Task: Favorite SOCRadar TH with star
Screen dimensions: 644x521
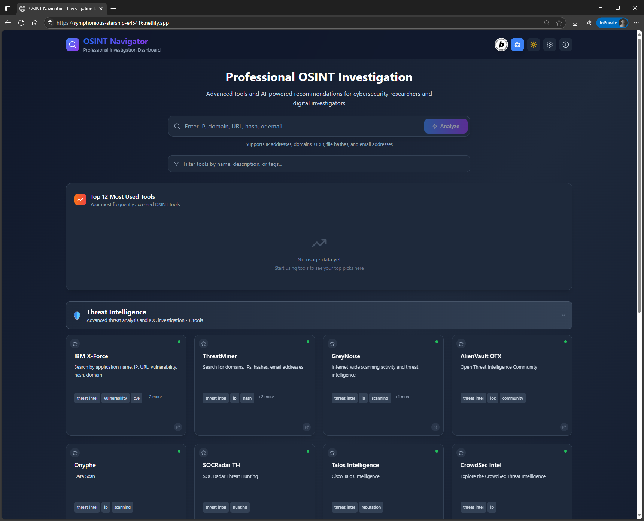Action: coord(204,453)
